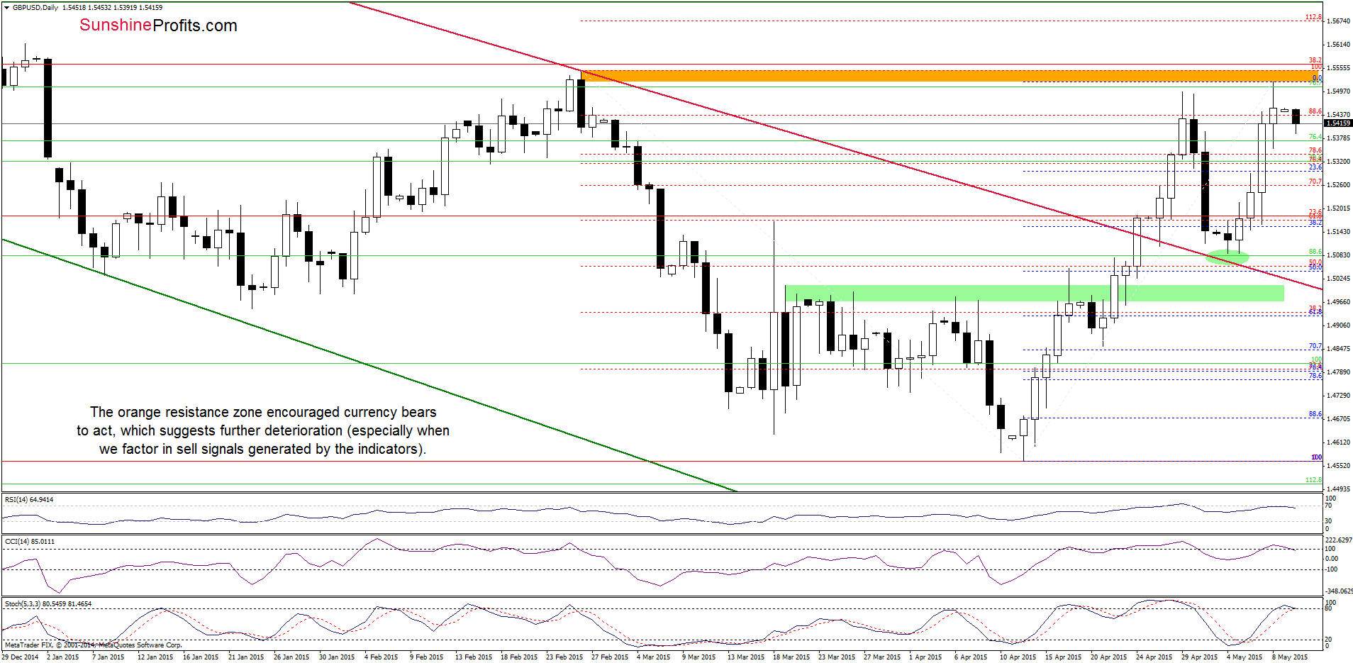Click the 4 Feb 2015 date label
The height and width of the screenshot is (663, 1353).
[381, 657]
